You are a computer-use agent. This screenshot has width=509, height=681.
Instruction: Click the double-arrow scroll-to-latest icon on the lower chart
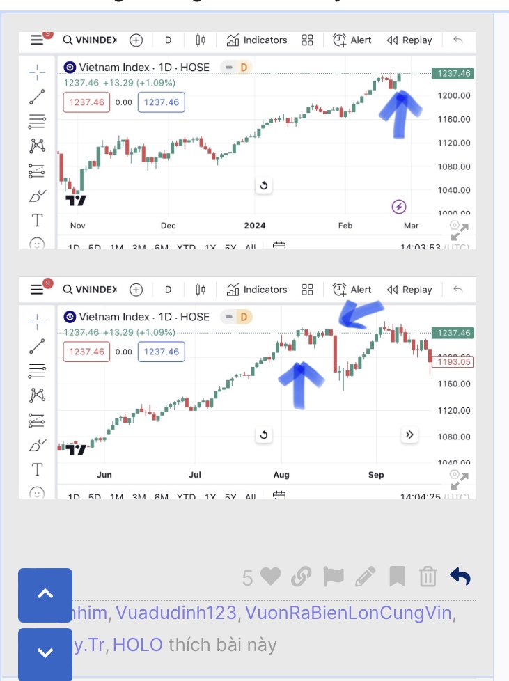[409, 435]
